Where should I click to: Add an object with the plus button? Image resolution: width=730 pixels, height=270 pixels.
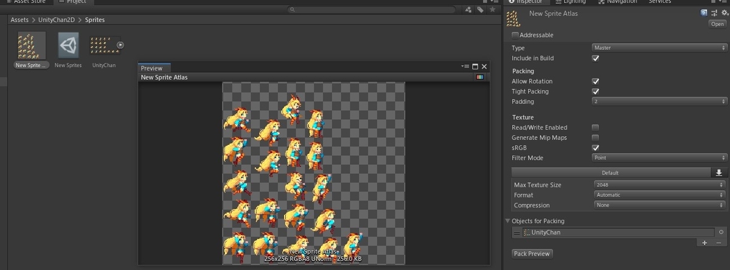[704, 243]
